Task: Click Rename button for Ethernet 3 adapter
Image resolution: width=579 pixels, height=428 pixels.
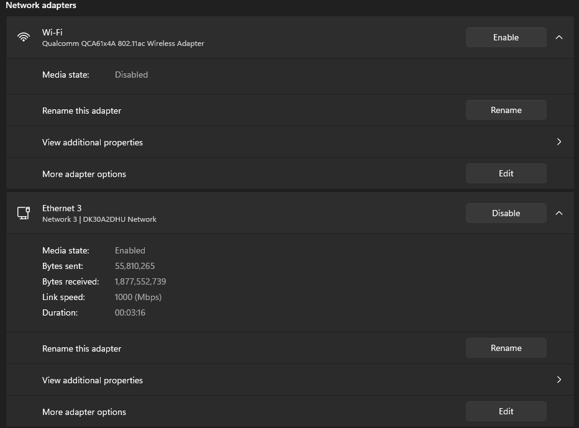Action: [506, 348]
